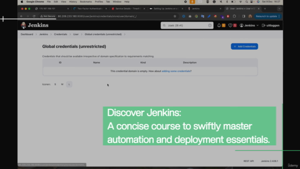Toggle Chrome side panel icon

point(244,16)
